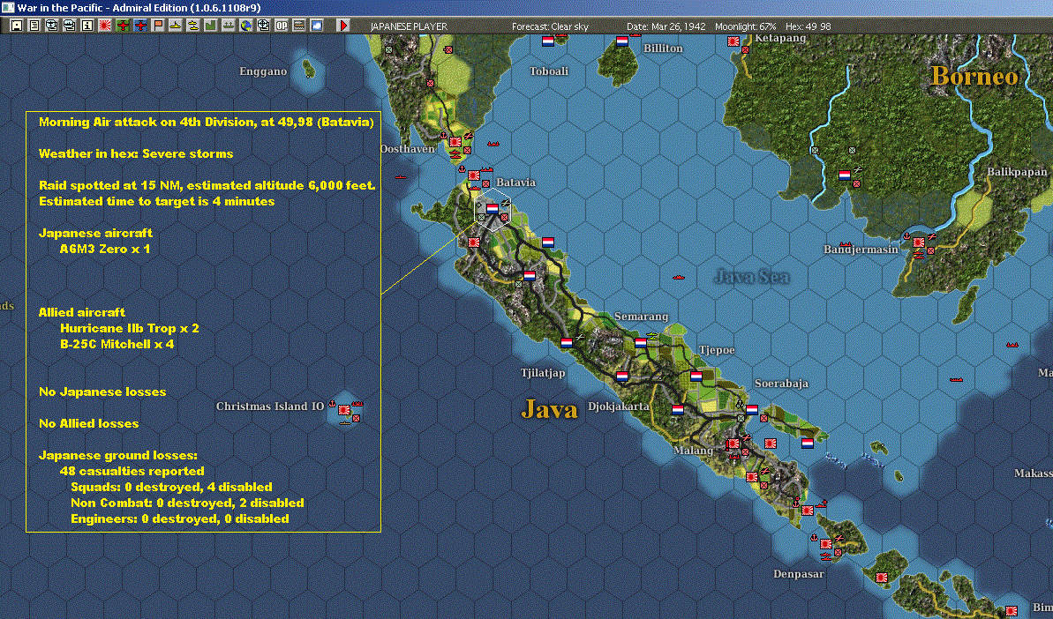Click the red ship icon in Java Sea
The width and height of the screenshot is (1053, 619).
tap(678, 277)
